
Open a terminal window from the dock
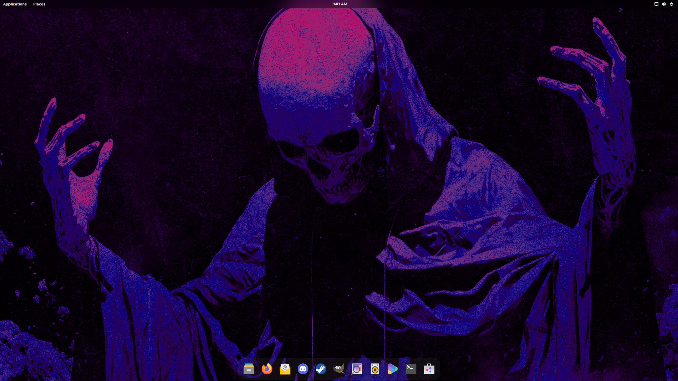point(411,369)
